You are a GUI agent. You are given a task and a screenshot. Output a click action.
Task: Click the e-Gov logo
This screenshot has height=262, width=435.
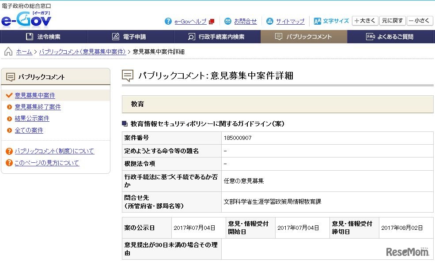pos(26,20)
